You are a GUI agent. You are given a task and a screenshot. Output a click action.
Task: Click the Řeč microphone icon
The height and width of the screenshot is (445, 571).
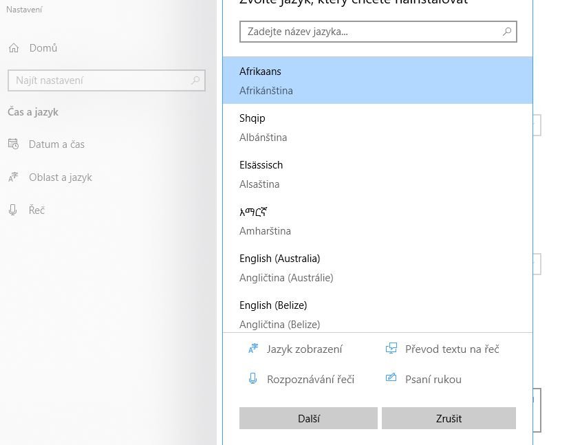click(13, 210)
